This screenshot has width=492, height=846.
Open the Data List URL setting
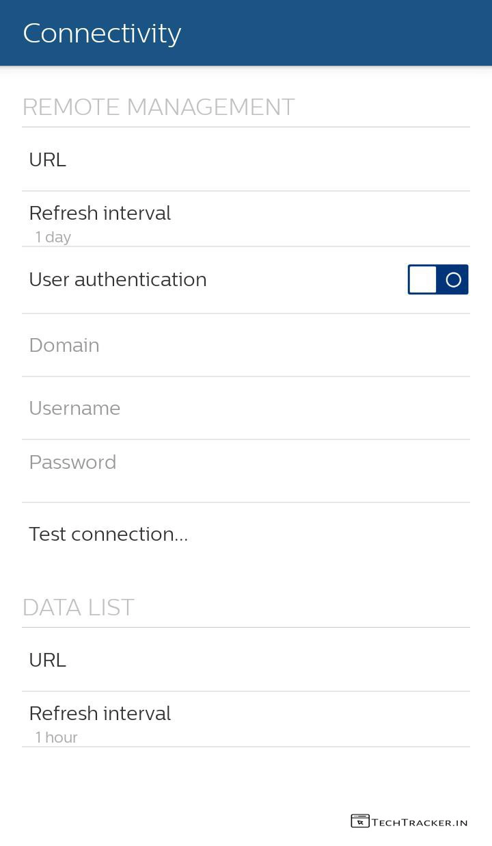[x=48, y=660]
